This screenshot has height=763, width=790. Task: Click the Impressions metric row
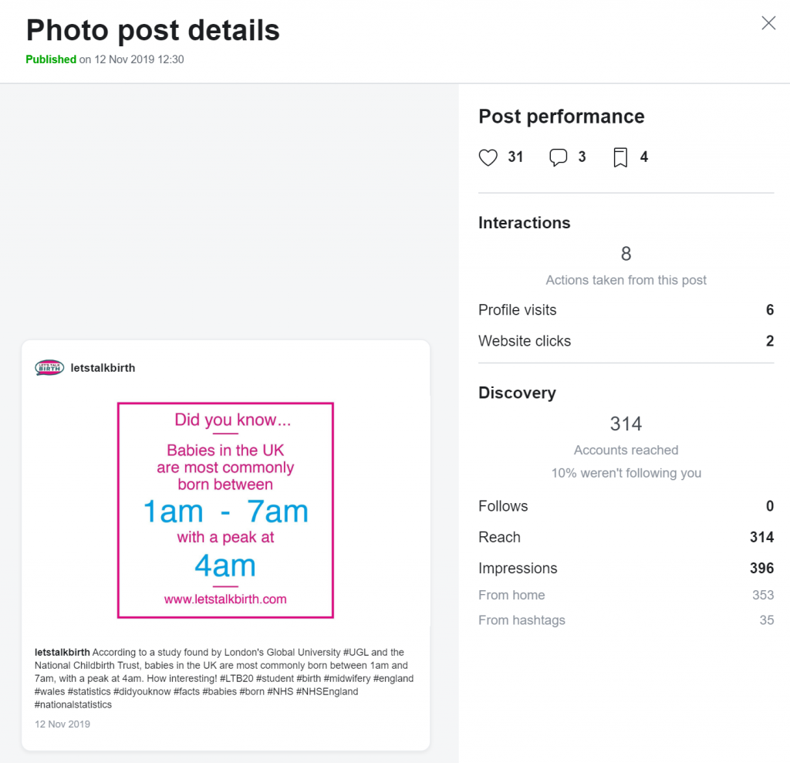click(x=626, y=568)
